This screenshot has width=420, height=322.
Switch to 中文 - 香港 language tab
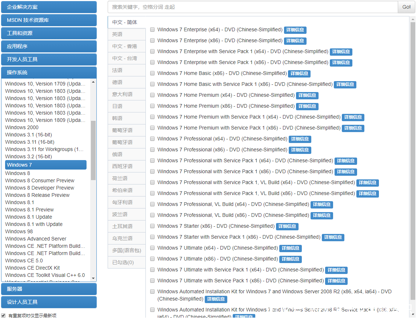pyautogui.click(x=127, y=46)
